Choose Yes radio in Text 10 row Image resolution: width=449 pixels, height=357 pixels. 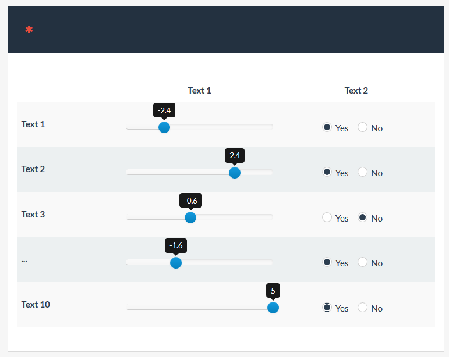pos(327,308)
